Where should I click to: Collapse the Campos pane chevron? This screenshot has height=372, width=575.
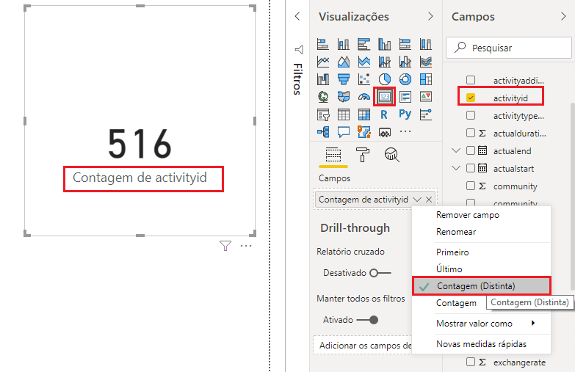click(x=563, y=16)
